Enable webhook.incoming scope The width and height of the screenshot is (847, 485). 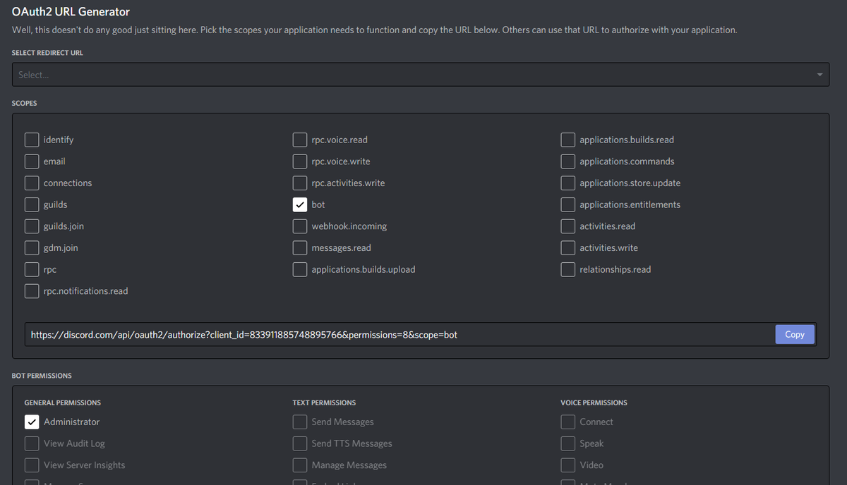pyautogui.click(x=300, y=226)
